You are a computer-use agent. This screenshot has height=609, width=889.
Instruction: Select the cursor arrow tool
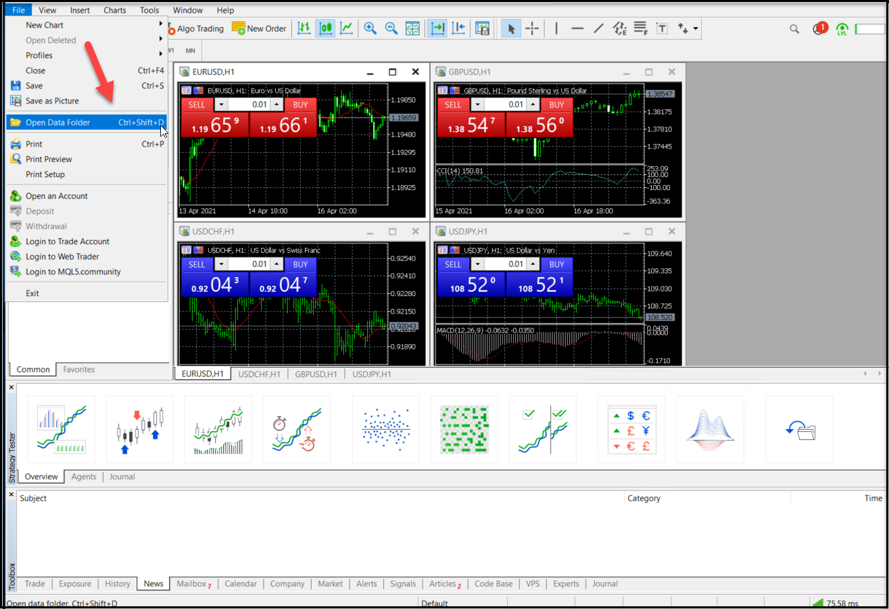click(x=511, y=28)
